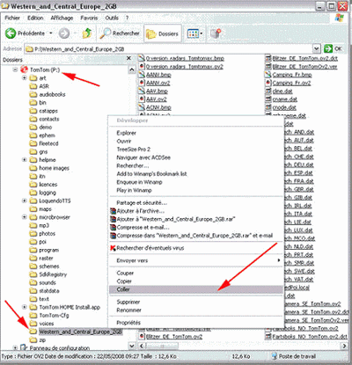
Task: Open the ? help menu
Action: (x=127, y=18)
